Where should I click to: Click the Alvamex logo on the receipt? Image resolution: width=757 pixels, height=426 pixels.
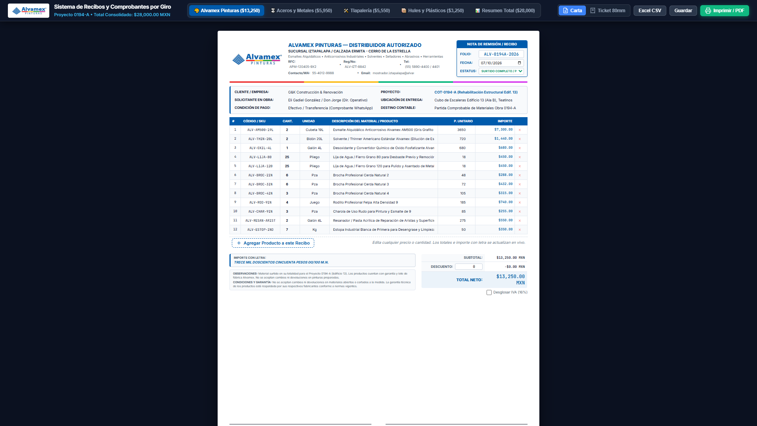point(257,59)
